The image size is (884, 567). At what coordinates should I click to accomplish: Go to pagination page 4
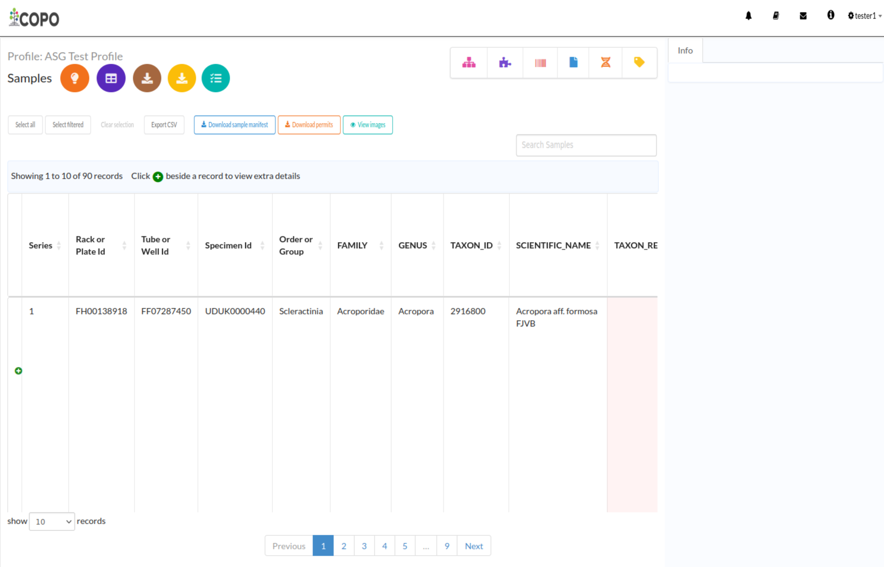click(384, 546)
